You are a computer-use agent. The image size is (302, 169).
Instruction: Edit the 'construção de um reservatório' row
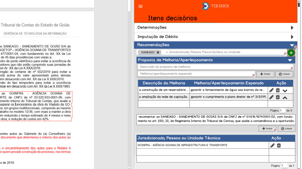click(x=271, y=90)
